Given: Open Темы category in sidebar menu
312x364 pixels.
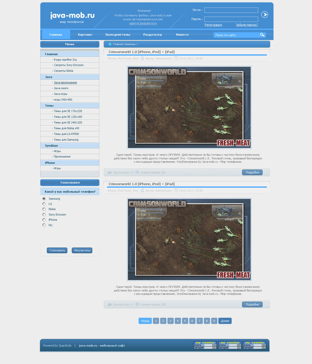Looking at the screenshot, I should coord(70,106).
